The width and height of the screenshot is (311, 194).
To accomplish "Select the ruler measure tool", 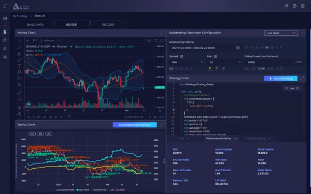I will [x=19, y=93].
